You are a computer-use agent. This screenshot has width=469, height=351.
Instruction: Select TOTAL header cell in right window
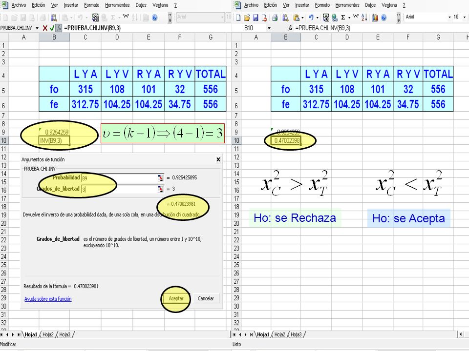[x=438, y=74]
